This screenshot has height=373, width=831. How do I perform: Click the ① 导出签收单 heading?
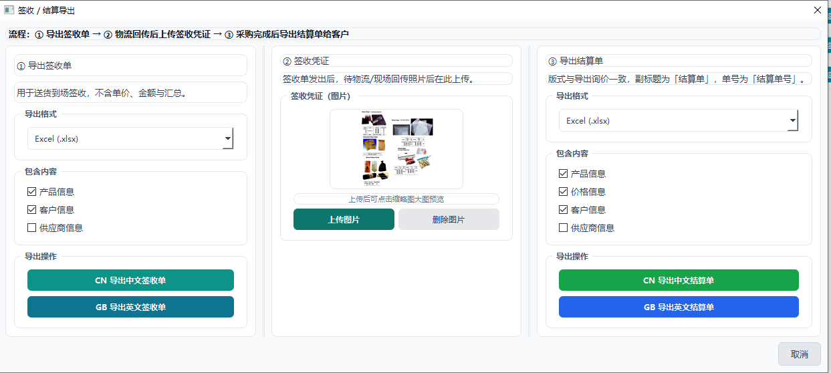pos(44,66)
